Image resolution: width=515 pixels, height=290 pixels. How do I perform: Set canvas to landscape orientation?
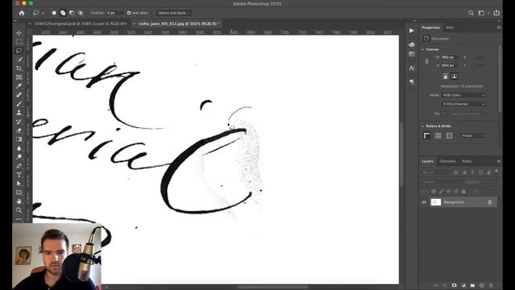454,77
